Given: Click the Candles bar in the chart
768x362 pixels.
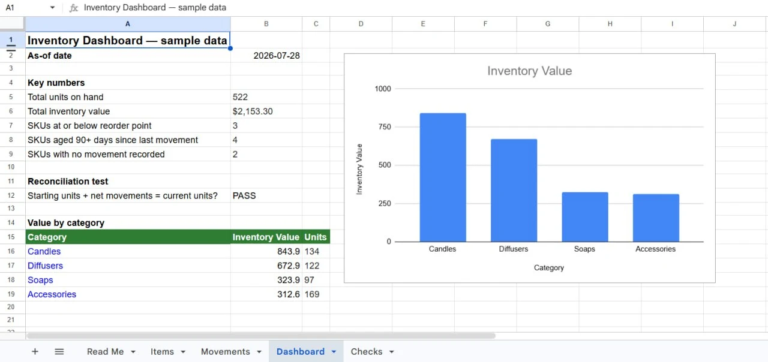Looking at the screenshot, I should tap(443, 177).
